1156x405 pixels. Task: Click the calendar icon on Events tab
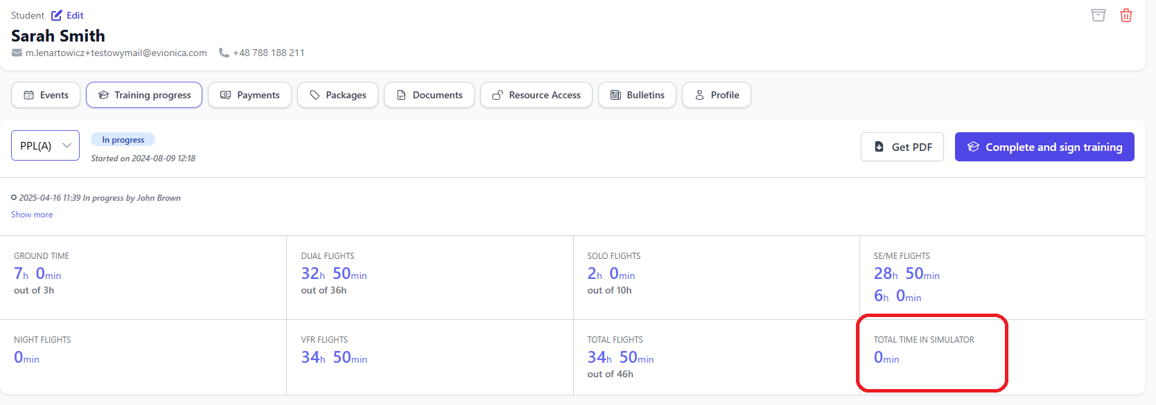coord(29,96)
